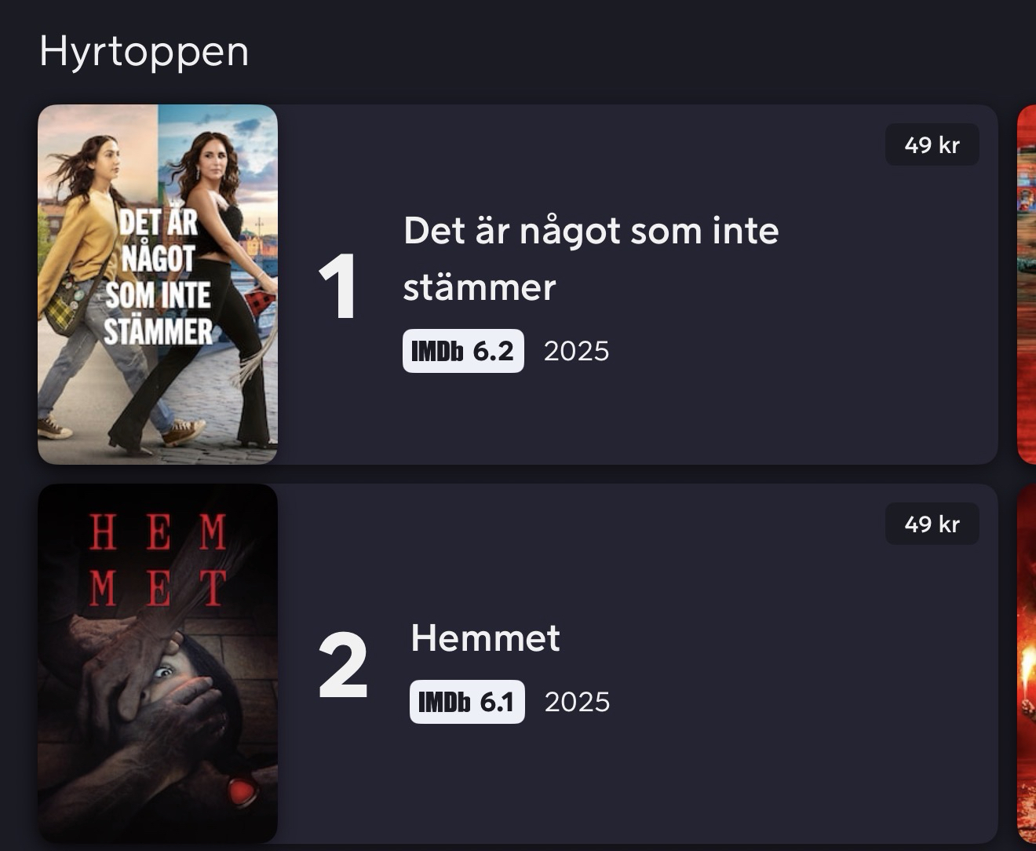Select the Hemmet title text
This screenshot has width=1036, height=851.
(x=485, y=638)
